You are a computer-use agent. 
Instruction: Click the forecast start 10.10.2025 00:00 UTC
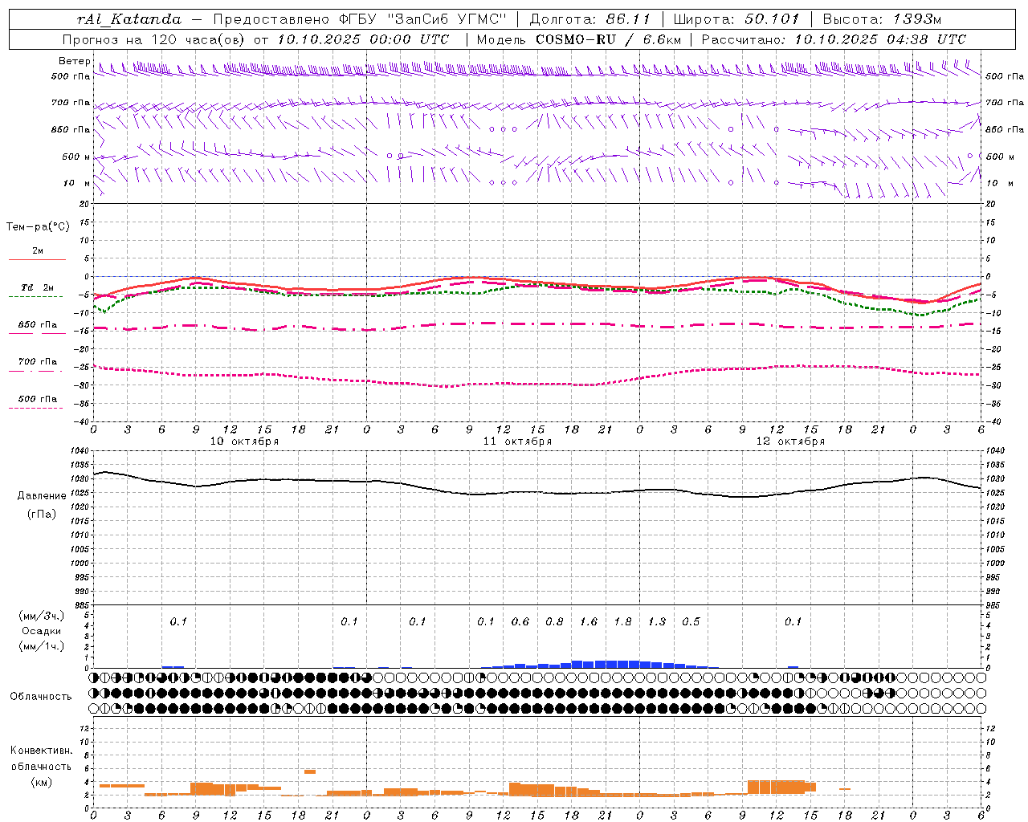click(363, 39)
